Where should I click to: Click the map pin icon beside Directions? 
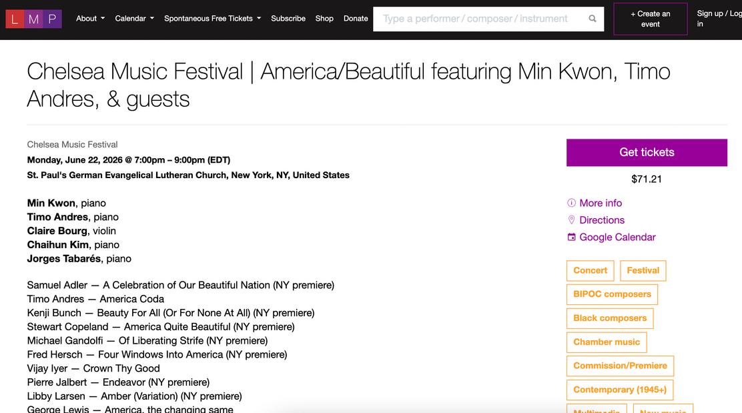tap(572, 220)
